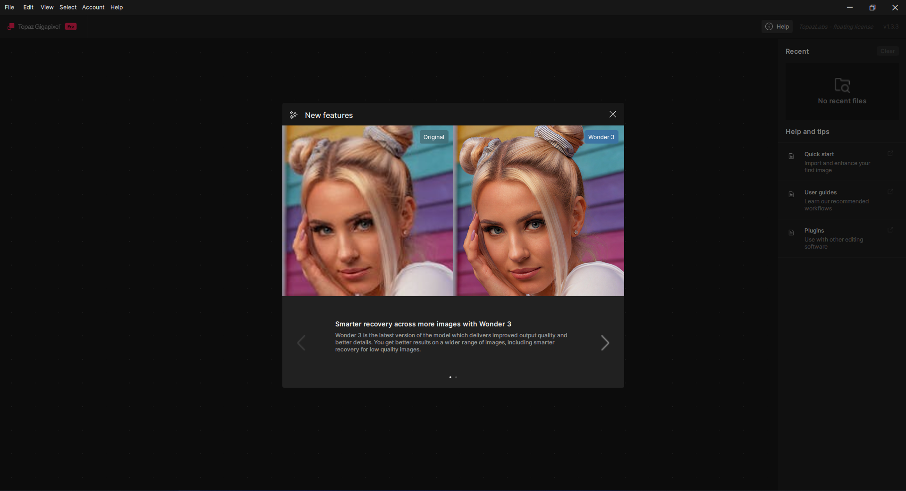Go to previous feature slide arrow
This screenshot has width=906, height=491.
[301, 343]
